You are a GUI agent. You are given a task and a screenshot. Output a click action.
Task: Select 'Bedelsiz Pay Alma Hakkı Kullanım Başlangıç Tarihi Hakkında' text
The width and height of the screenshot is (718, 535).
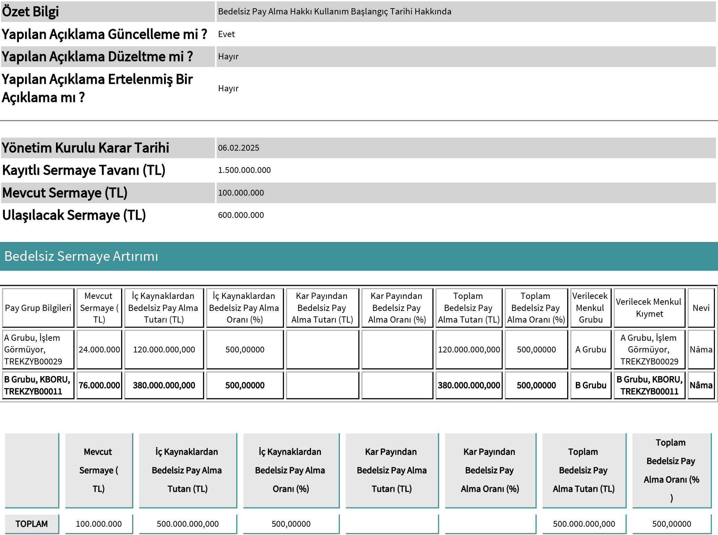tap(335, 12)
